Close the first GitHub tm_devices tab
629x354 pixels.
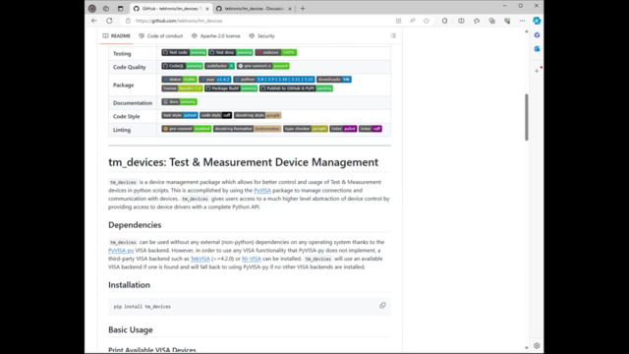pyautogui.click(x=207, y=8)
